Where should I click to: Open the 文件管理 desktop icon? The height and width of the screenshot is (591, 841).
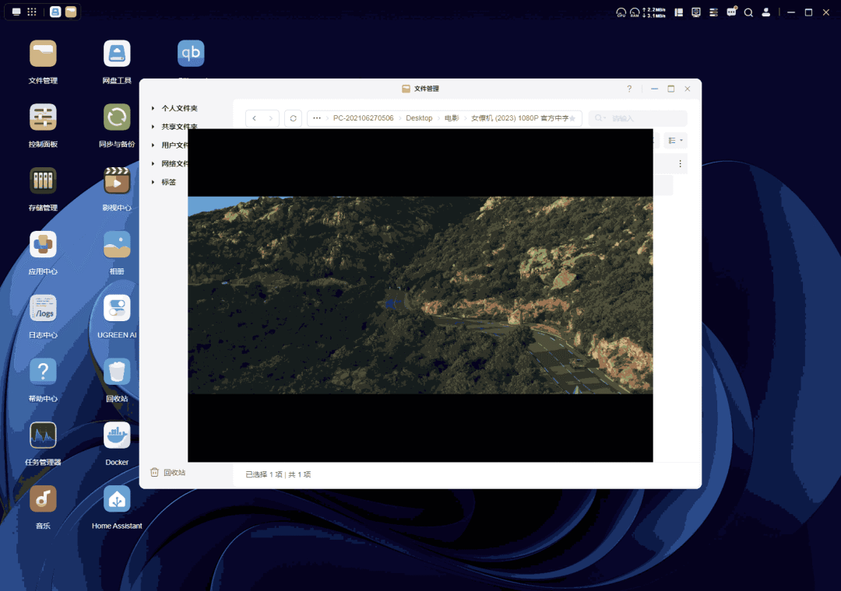[x=43, y=54]
